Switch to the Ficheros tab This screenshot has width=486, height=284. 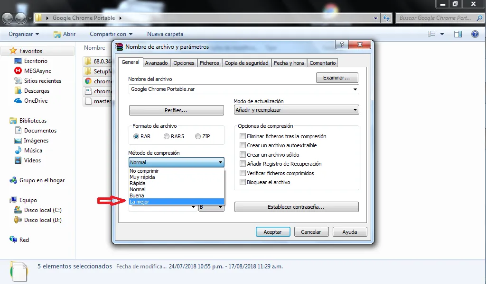[x=209, y=63]
